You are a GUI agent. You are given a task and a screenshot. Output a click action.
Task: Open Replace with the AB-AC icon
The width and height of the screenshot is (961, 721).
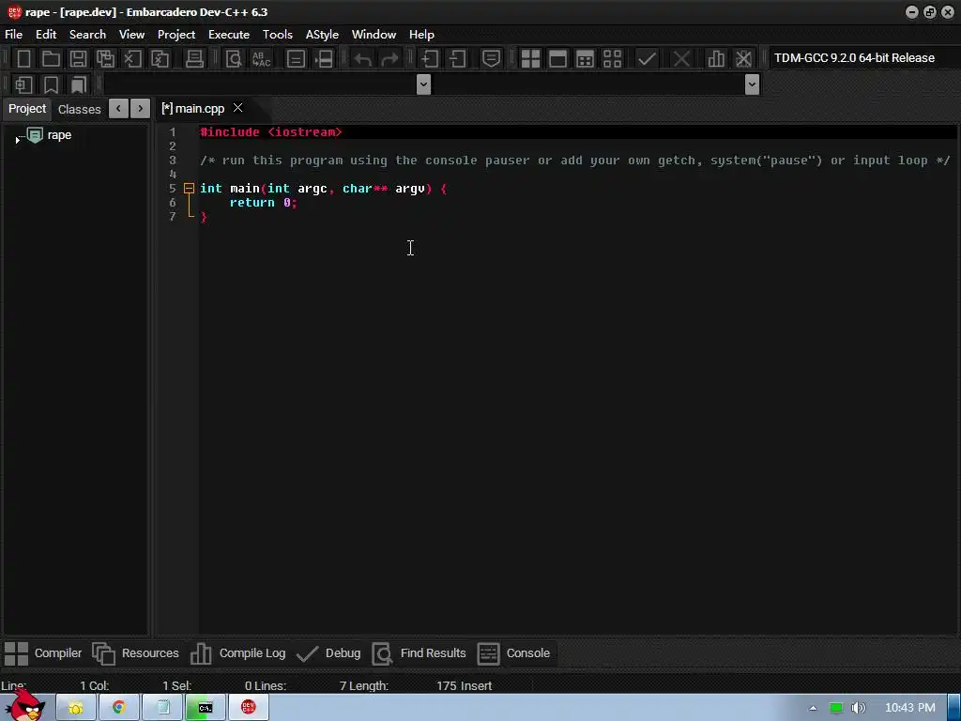(x=262, y=59)
